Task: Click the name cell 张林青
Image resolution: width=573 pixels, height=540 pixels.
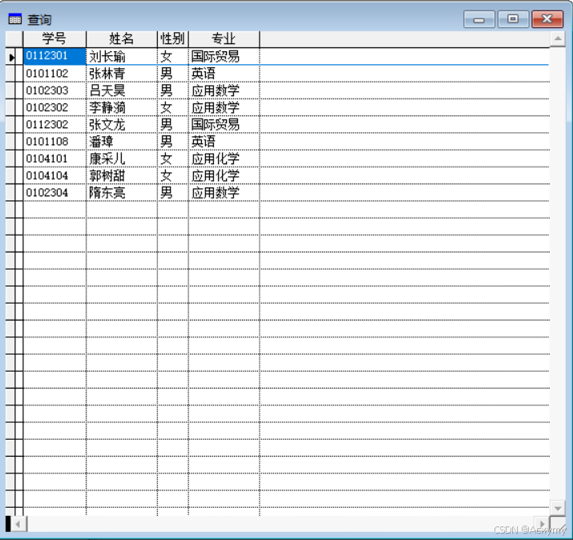Action: click(x=122, y=74)
